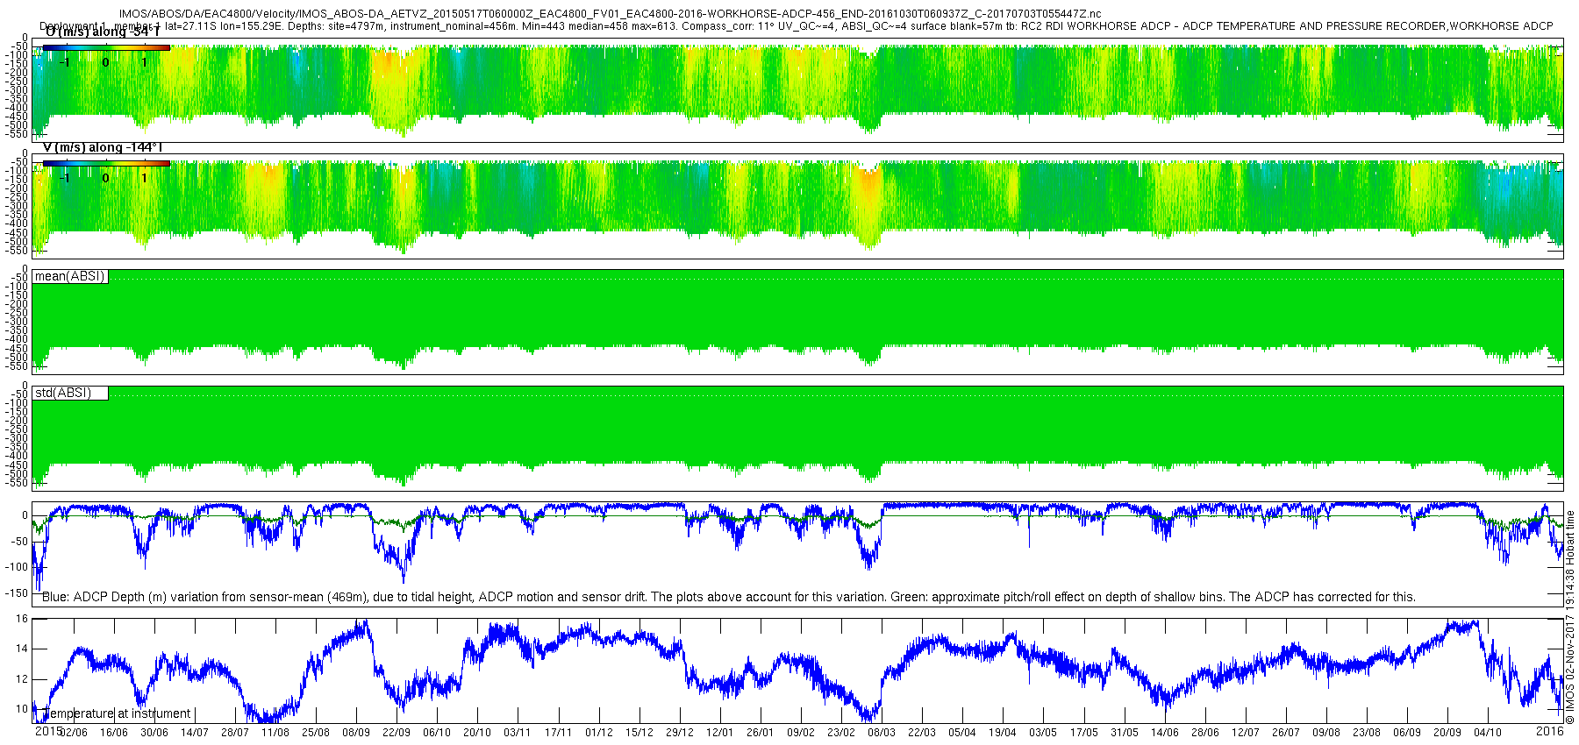Select the '17/05' date tick label
The image size is (1579, 745).
pyautogui.click(x=1084, y=733)
